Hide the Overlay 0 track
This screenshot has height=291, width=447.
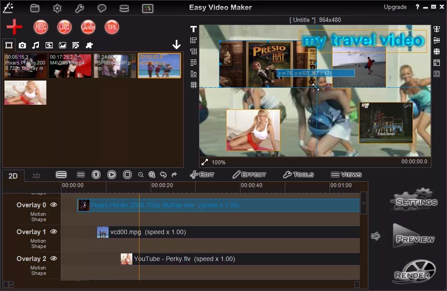(x=53, y=205)
